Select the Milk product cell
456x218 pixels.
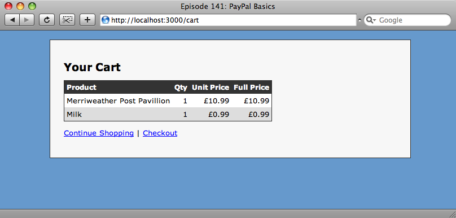(118, 115)
